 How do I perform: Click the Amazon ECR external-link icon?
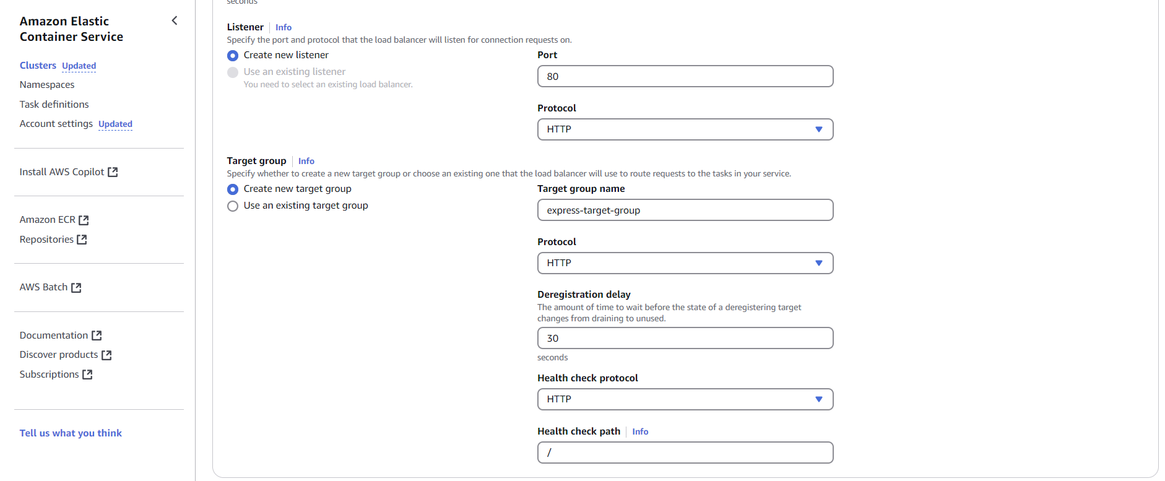[x=84, y=220]
